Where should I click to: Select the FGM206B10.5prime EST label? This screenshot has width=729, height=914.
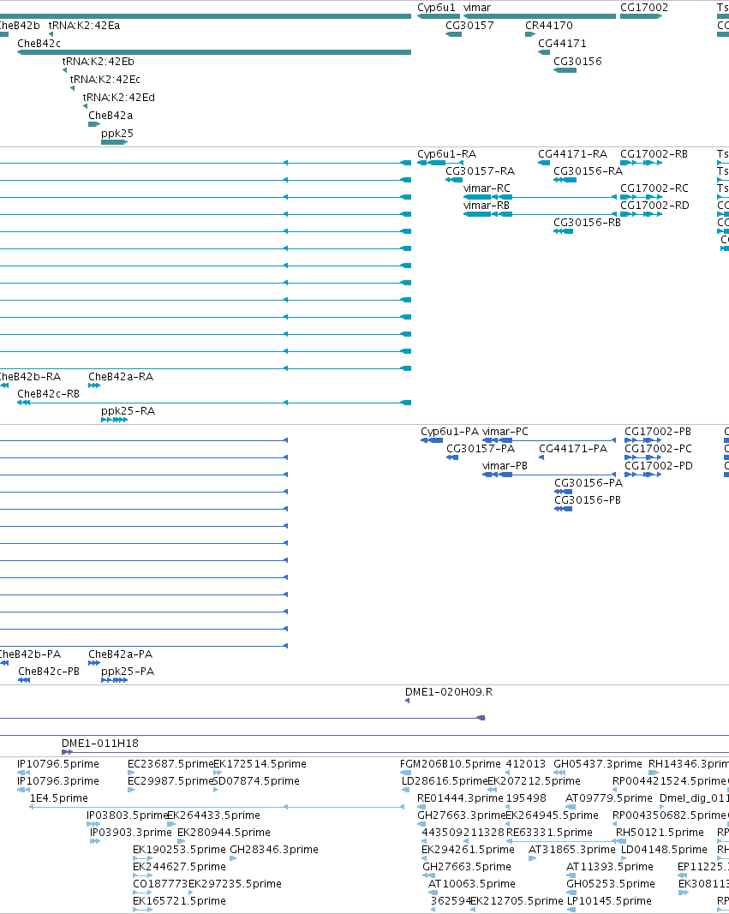pyautogui.click(x=451, y=764)
